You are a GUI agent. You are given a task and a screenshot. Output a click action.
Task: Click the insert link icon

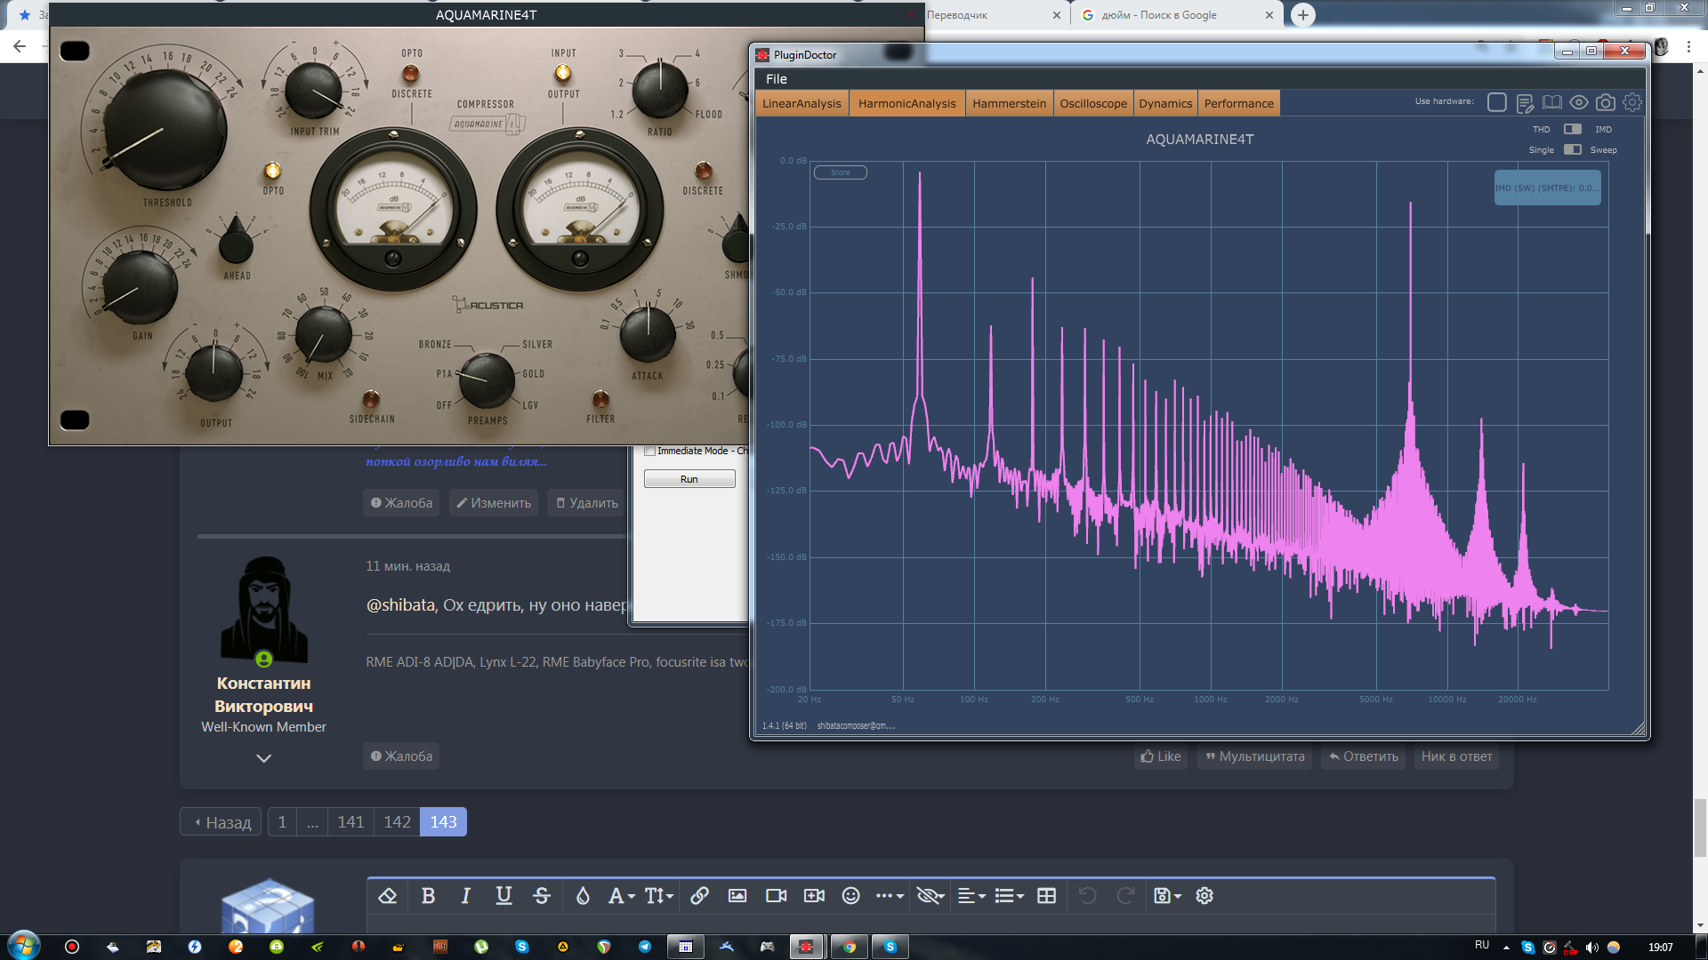(699, 895)
